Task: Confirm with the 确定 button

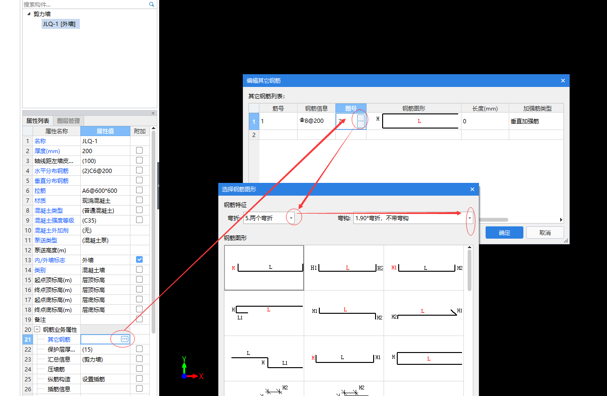Action: pyautogui.click(x=504, y=232)
